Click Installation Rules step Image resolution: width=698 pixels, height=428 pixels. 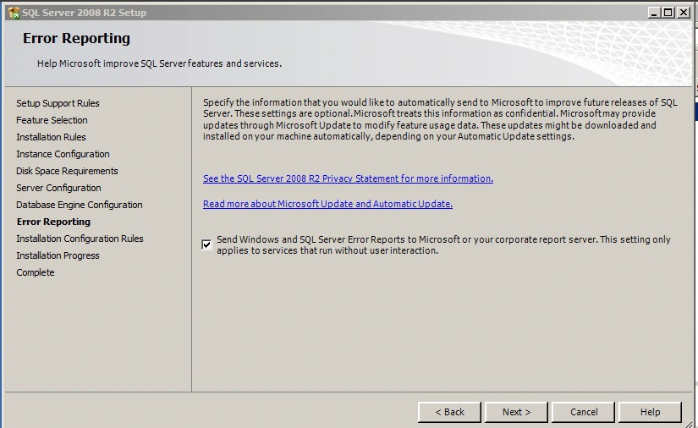(51, 137)
